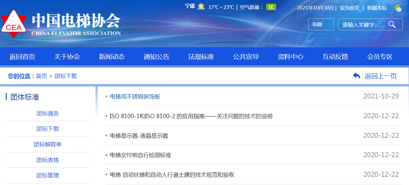
Task: Open the 标题 search type dropdown
Action: (321, 25)
